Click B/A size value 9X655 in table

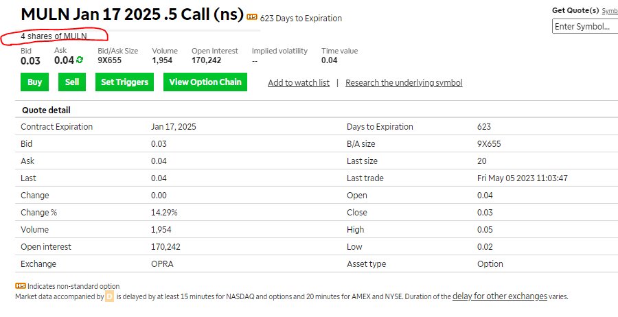pos(489,143)
